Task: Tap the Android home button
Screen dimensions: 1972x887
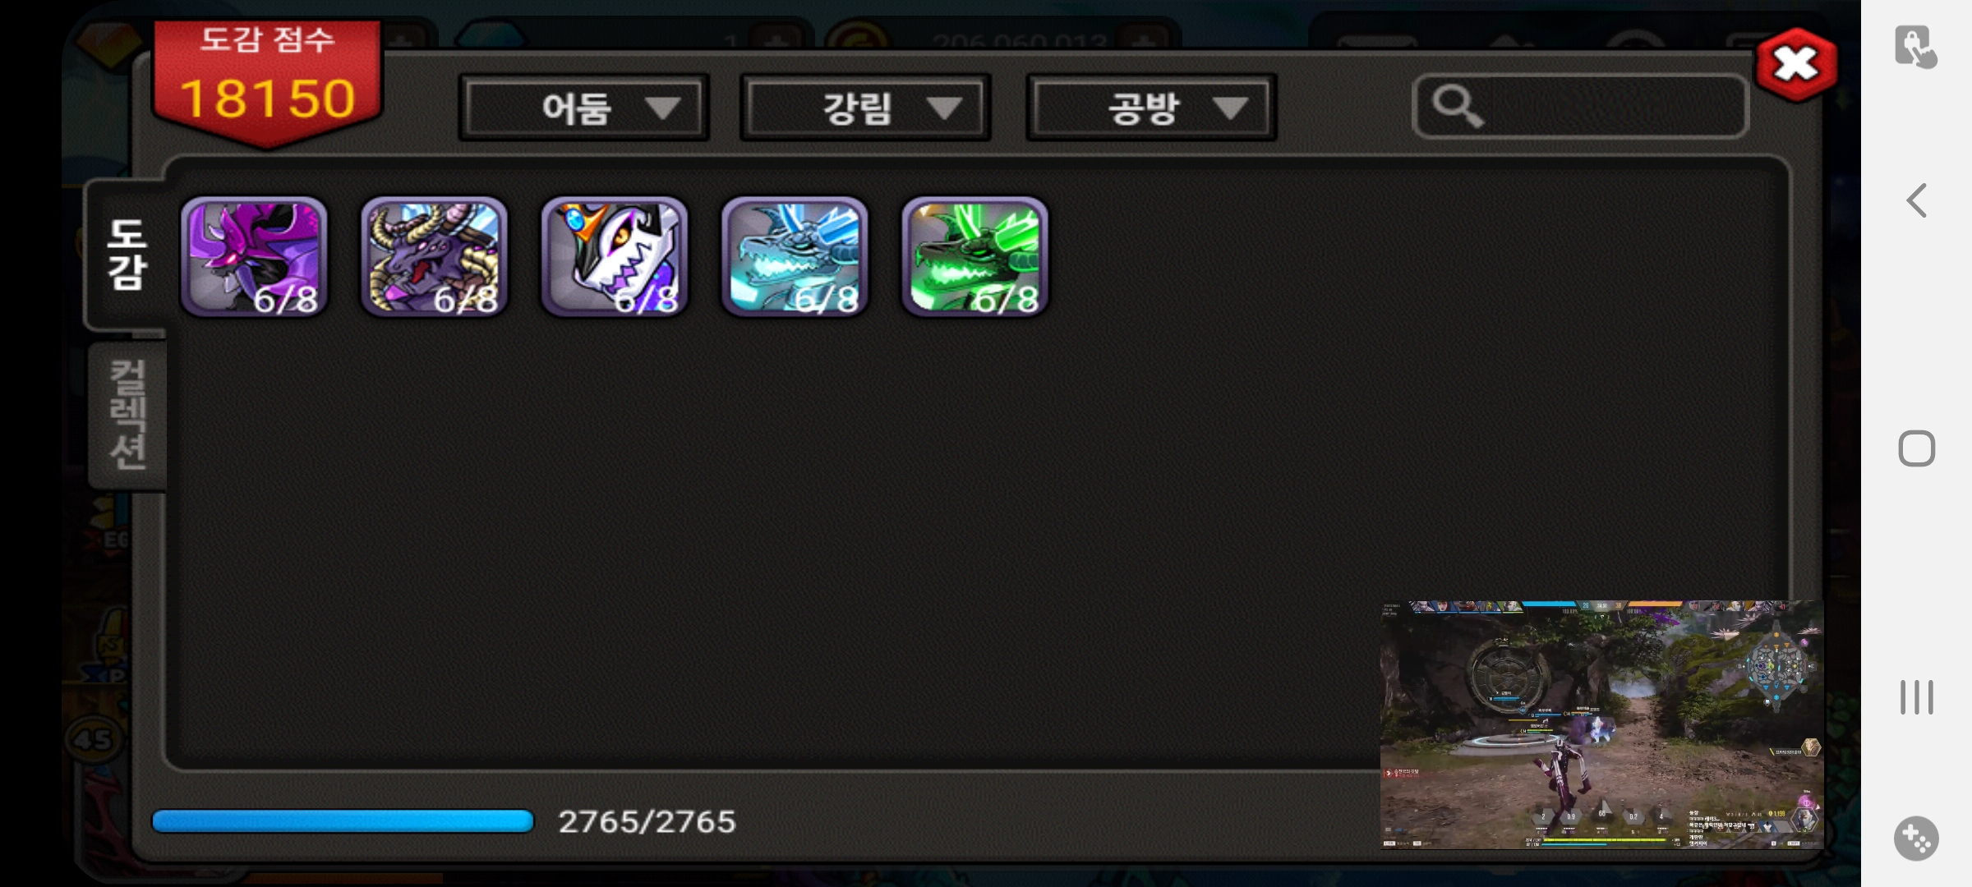Action: (1916, 448)
